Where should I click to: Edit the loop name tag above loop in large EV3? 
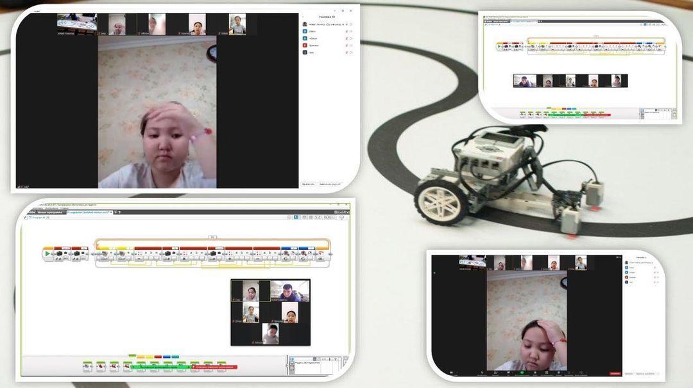coord(212,237)
